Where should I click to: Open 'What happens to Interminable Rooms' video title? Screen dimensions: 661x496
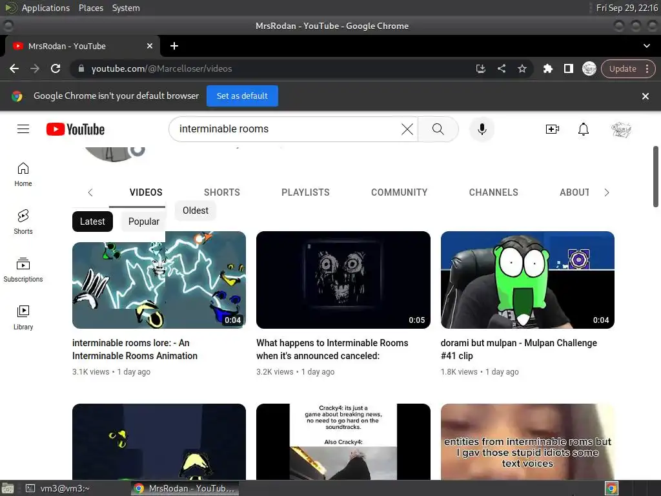332,349
